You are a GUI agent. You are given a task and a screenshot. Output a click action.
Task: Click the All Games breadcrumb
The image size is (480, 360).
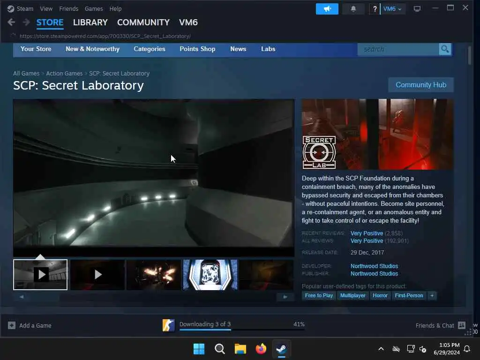tap(26, 74)
